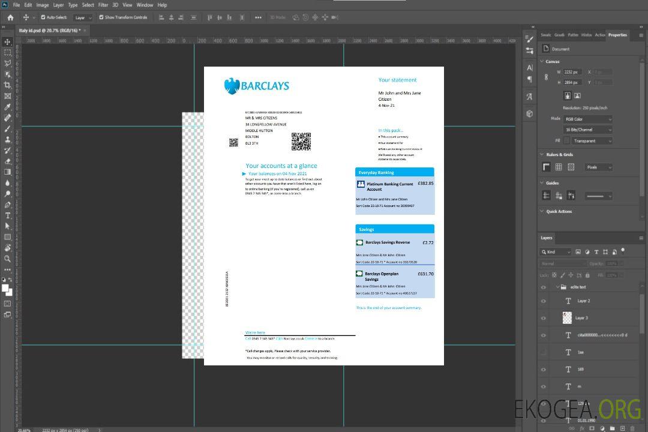Open the Transparent fill dropdown
This screenshot has height=432, width=648.
[592, 141]
